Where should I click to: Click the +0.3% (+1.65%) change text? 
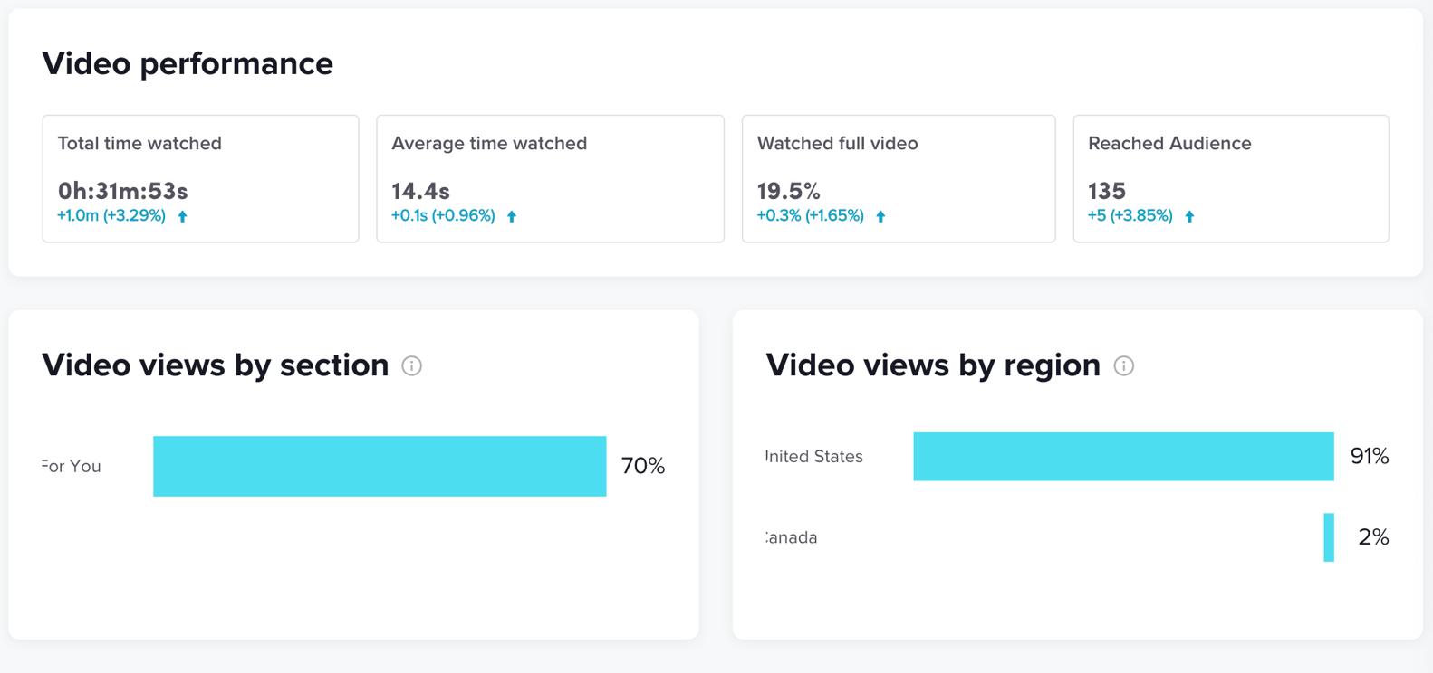coord(811,216)
